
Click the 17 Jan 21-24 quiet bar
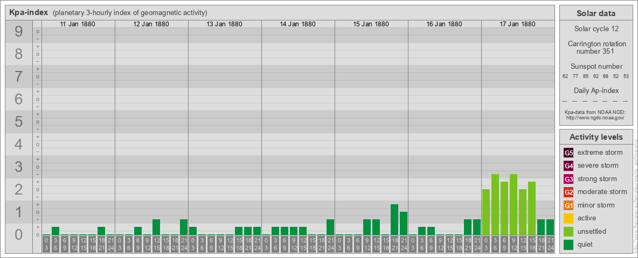(550, 227)
